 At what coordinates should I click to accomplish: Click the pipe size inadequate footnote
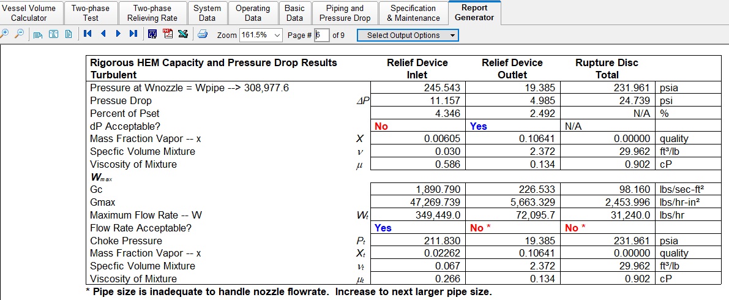click(289, 293)
